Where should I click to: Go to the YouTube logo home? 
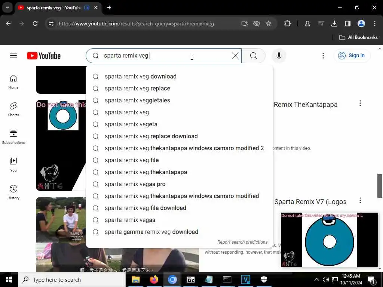(x=44, y=56)
